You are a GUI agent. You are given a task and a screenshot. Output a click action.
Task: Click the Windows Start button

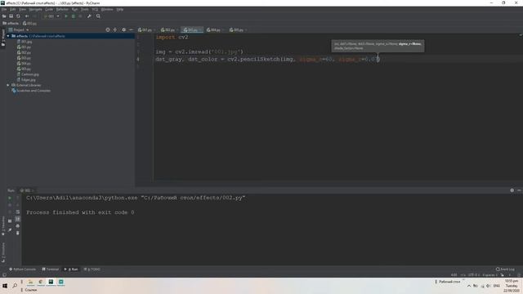[5, 286]
